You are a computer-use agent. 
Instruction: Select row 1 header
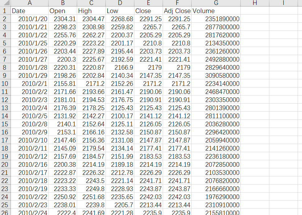[x=5, y=11]
